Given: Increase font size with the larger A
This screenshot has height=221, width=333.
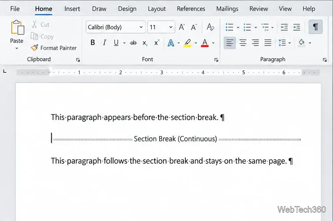Looking at the screenshot, I should [182, 27].
